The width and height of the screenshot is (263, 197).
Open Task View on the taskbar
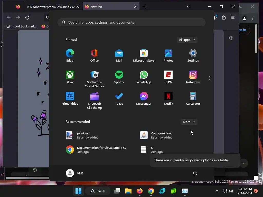(117, 191)
